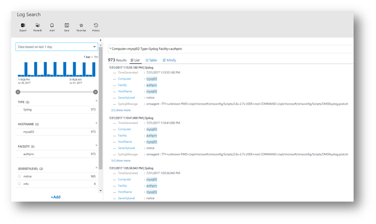The image size is (376, 224).
Task: Click scrollbar down arrow in filter pane
Action: (x=100, y=190)
